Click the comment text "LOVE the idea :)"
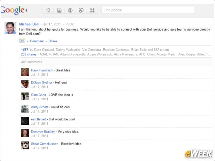The width and height of the screenshot is (215, 161). coord(61,95)
